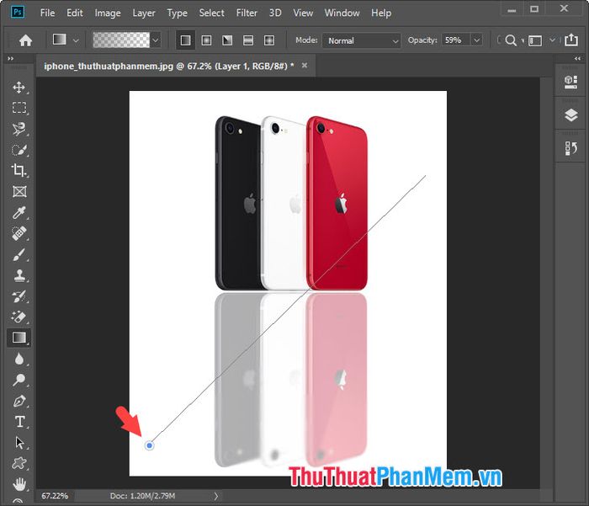Select the Blur tool
This screenshot has width=589, height=506.
click(x=19, y=359)
